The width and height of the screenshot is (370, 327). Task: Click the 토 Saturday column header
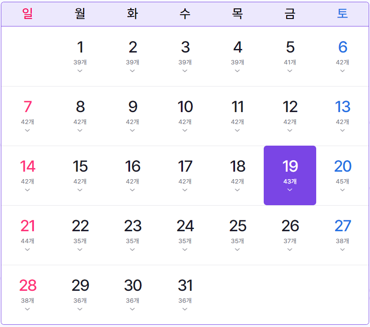pyautogui.click(x=342, y=14)
